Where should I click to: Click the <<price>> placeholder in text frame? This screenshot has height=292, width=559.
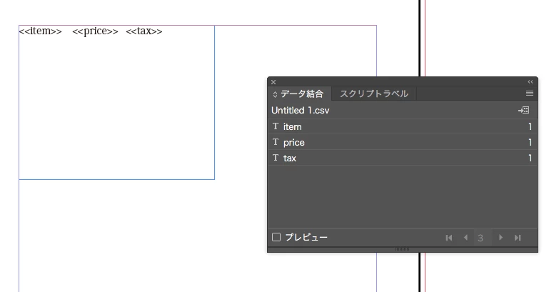pyautogui.click(x=95, y=31)
